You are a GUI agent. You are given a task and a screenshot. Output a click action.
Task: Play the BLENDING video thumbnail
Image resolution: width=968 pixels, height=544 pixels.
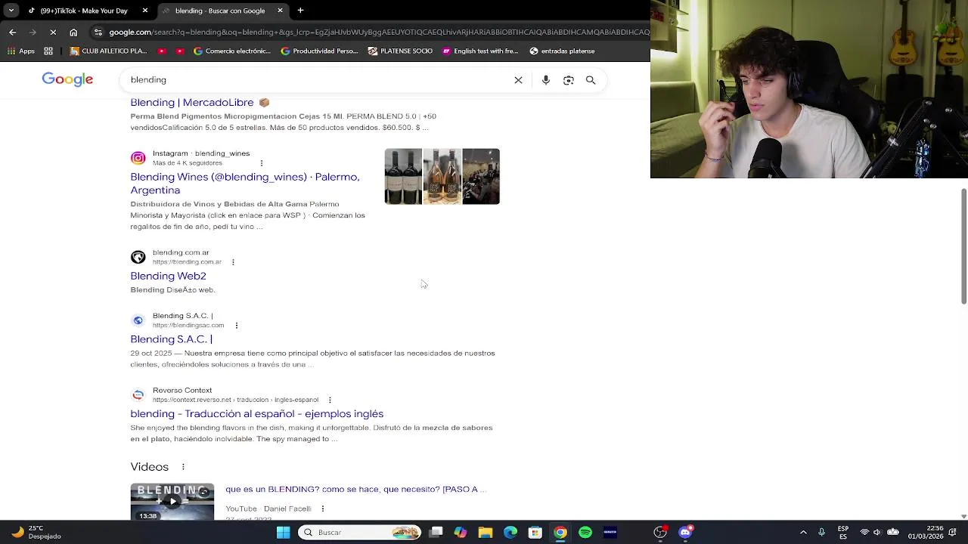click(x=172, y=502)
